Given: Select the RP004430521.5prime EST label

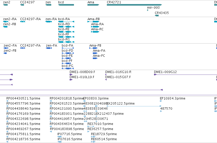Looking at the screenshot, I should tap(23, 98).
